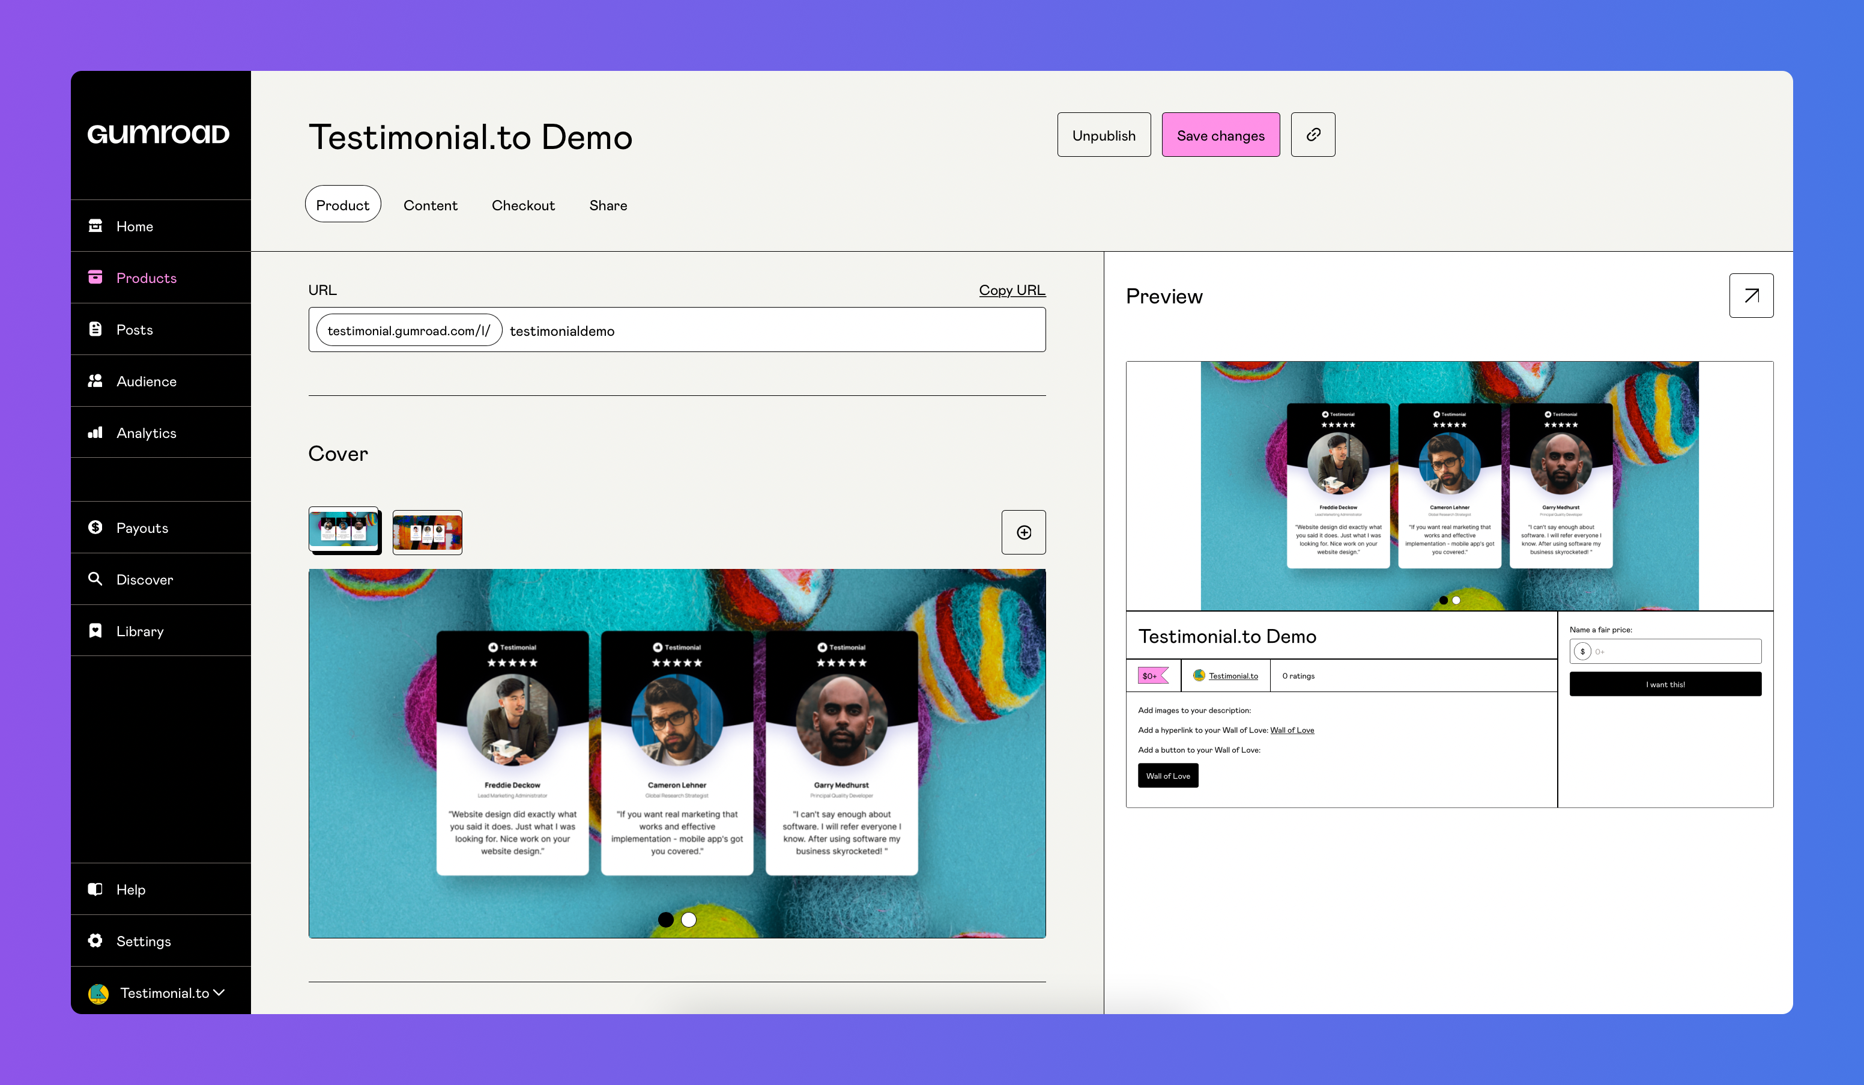Viewport: 1864px width, 1085px height.
Task: Open Library in the sidebar
Action: [x=160, y=631]
